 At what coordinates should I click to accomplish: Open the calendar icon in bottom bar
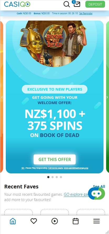[76, 221]
